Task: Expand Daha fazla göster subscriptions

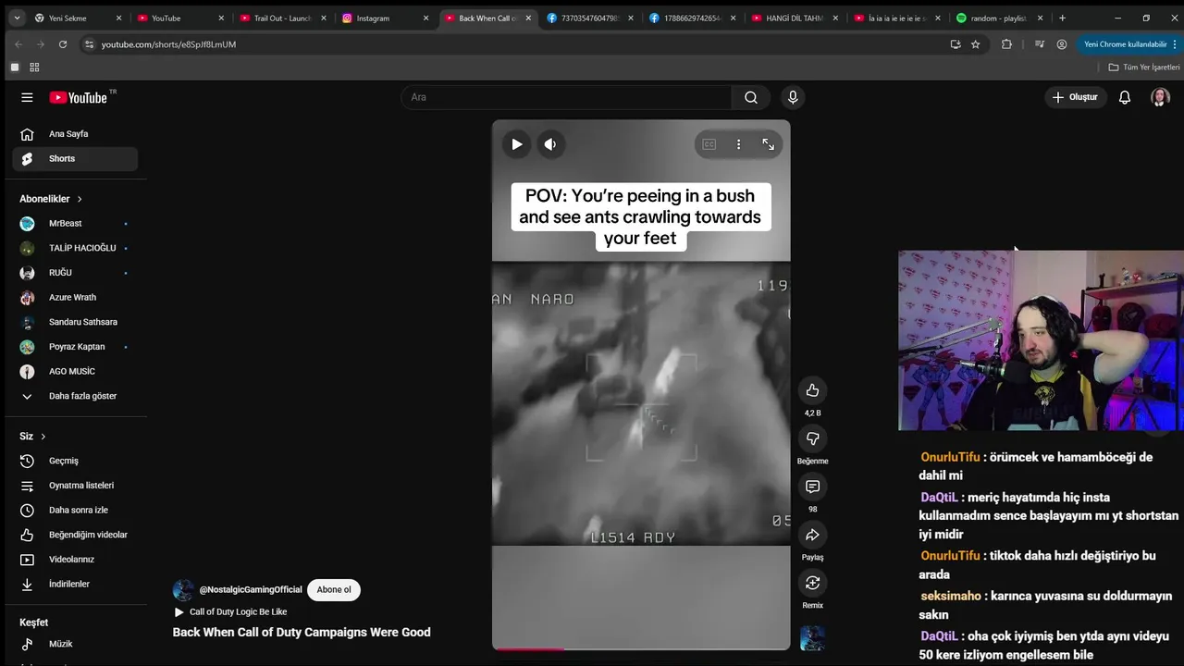Action: [x=75, y=396]
